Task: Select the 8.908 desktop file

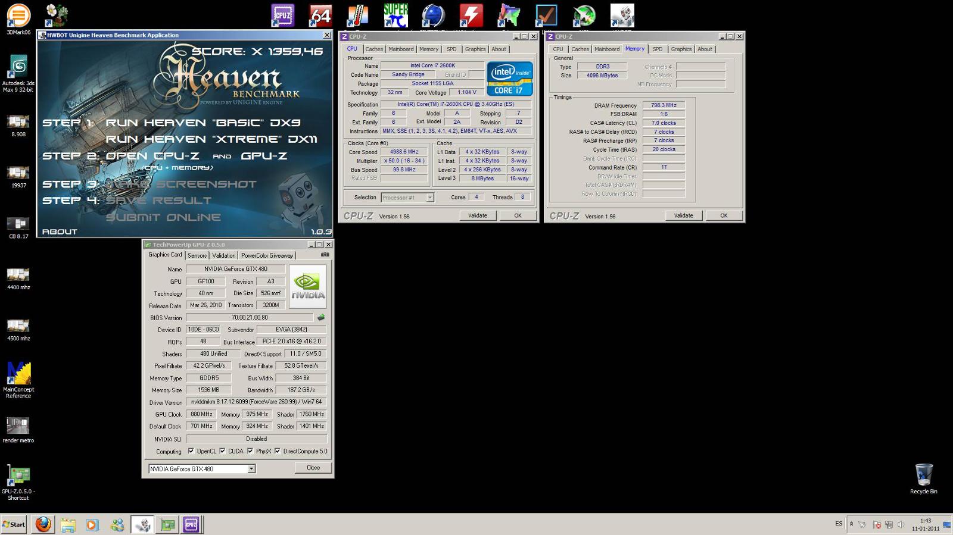Action: pos(18,126)
